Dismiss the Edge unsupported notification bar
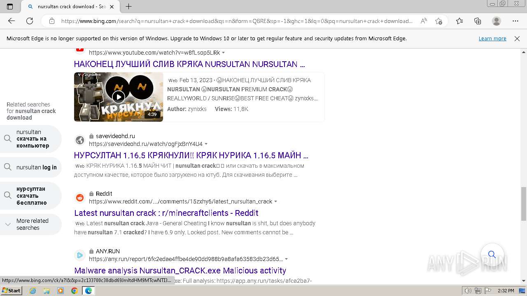The image size is (527, 296). pyautogui.click(x=517, y=39)
